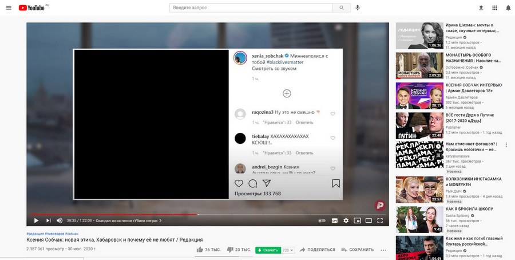Screen dimensions: 515x260
Task: Click the ПОДЕЛИТЬСЯ share button
Action: (317, 250)
